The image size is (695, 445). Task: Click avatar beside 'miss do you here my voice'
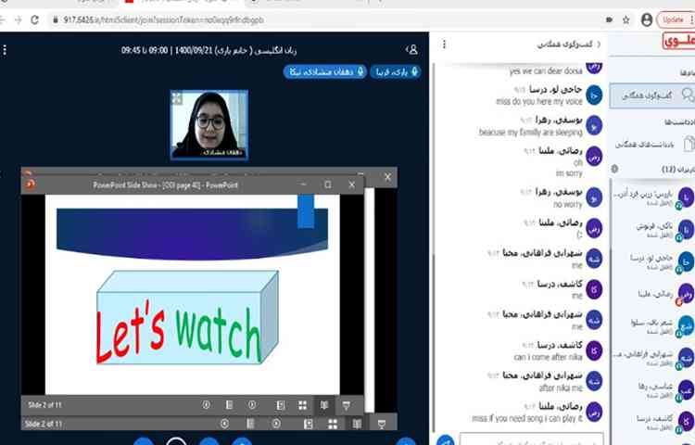(594, 95)
